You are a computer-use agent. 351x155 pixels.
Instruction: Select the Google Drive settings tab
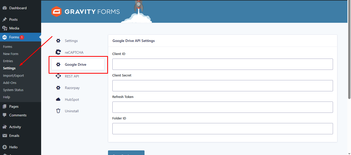(x=78, y=64)
